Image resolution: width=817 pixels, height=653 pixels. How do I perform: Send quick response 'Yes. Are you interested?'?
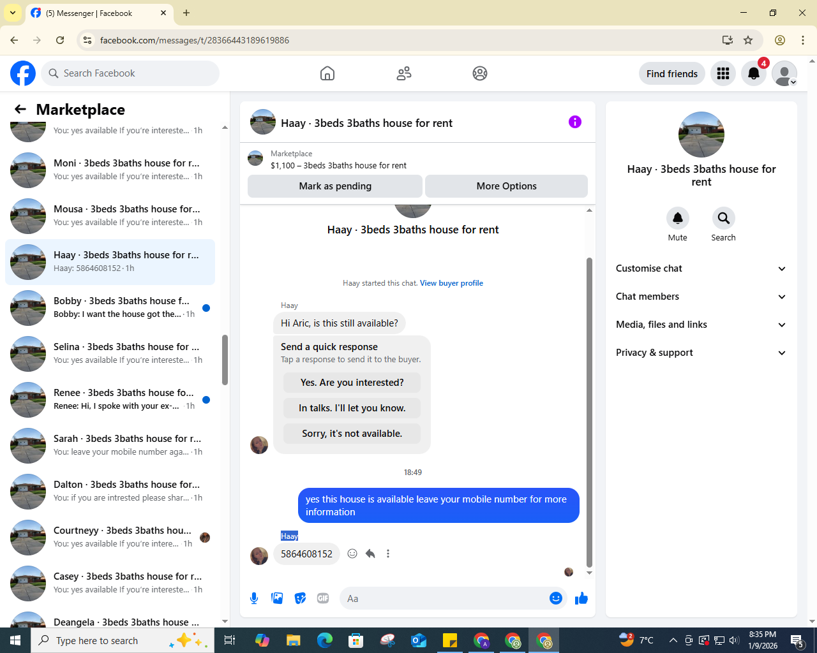(352, 383)
